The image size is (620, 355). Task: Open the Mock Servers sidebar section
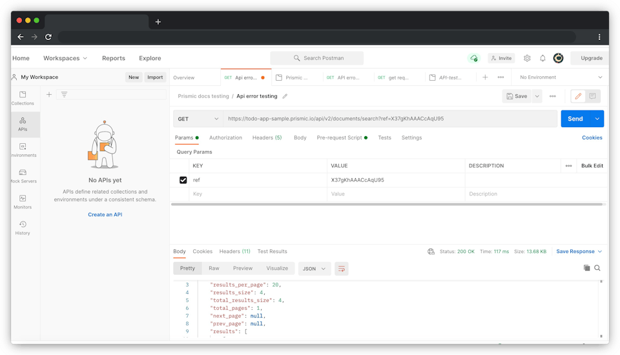tap(23, 176)
